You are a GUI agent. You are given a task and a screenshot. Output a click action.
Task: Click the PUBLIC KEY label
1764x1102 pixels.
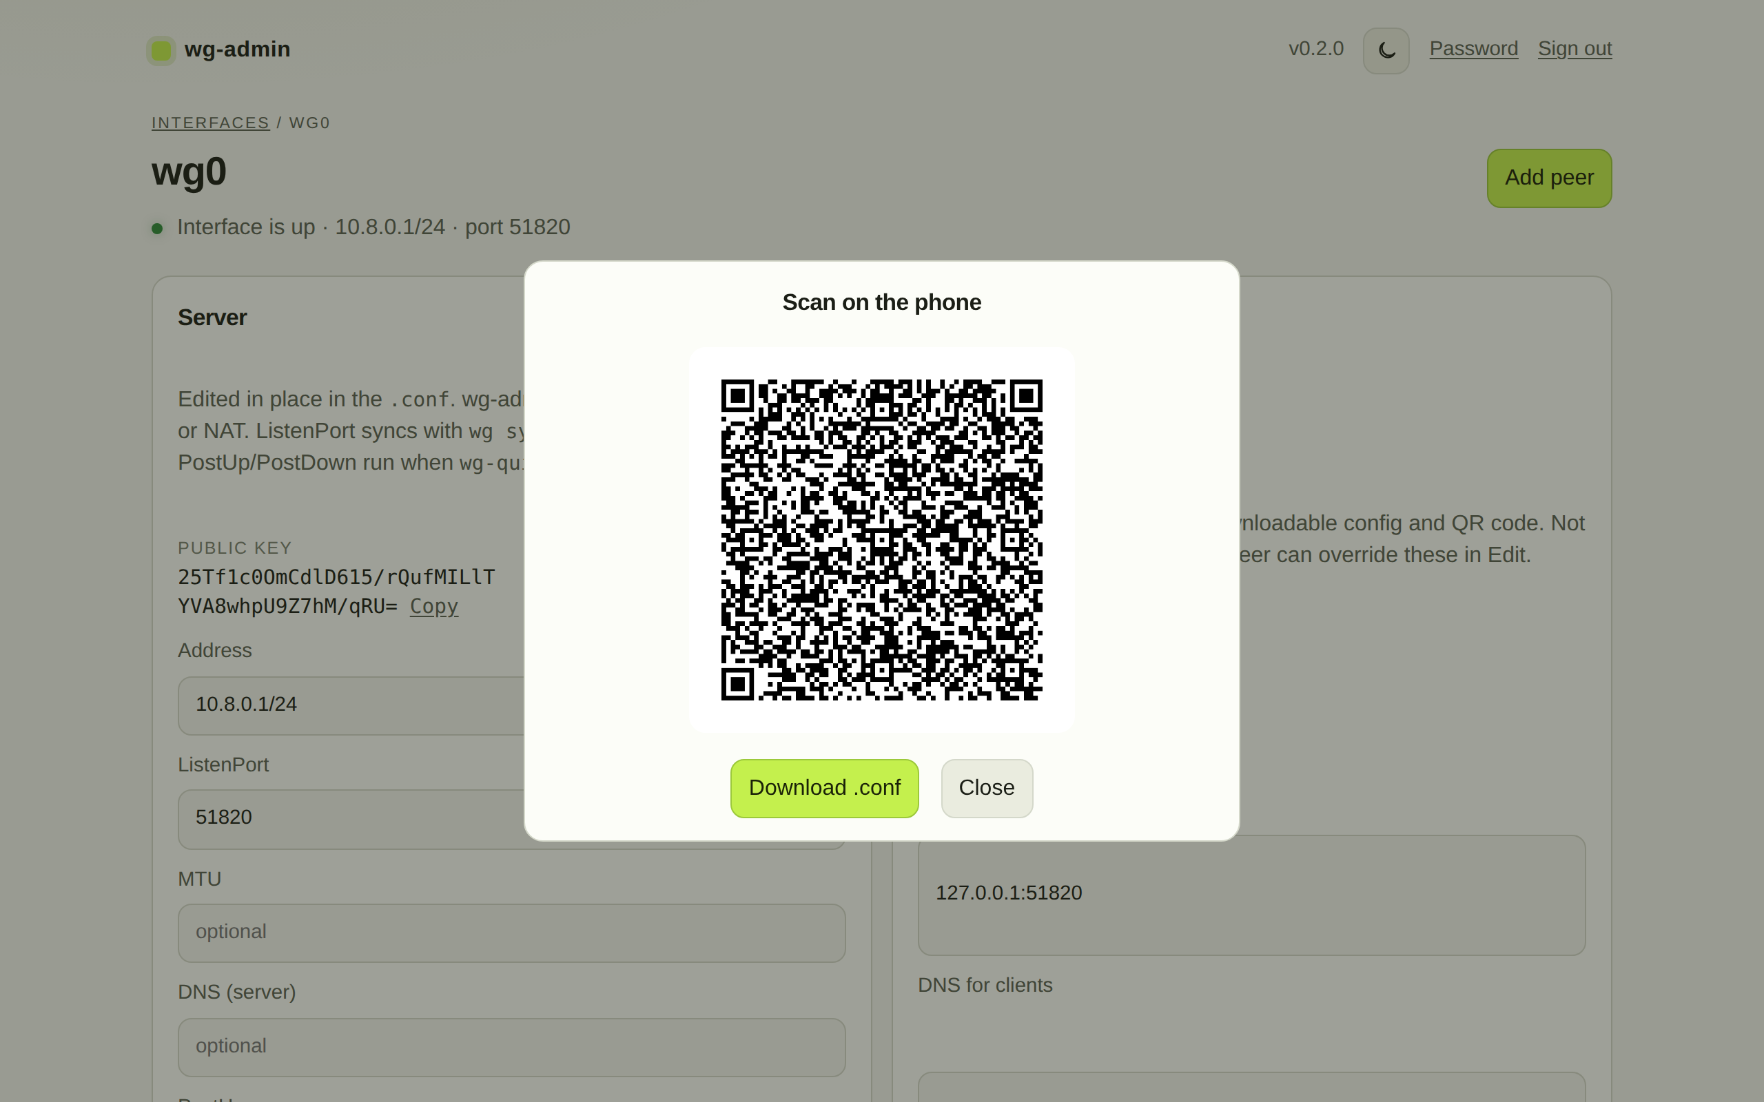click(x=235, y=548)
